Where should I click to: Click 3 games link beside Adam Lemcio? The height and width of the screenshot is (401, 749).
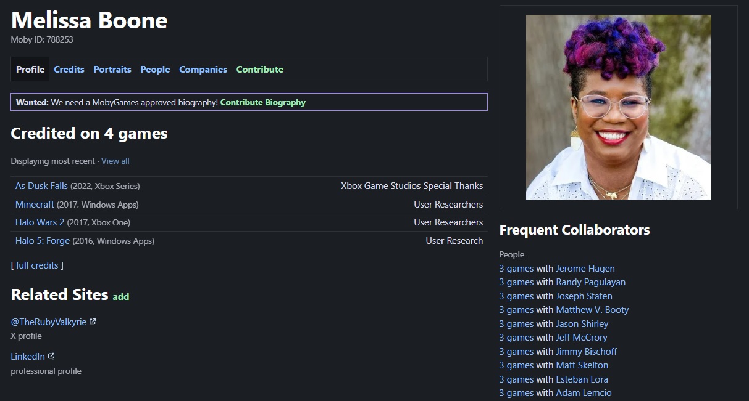[516, 393]
